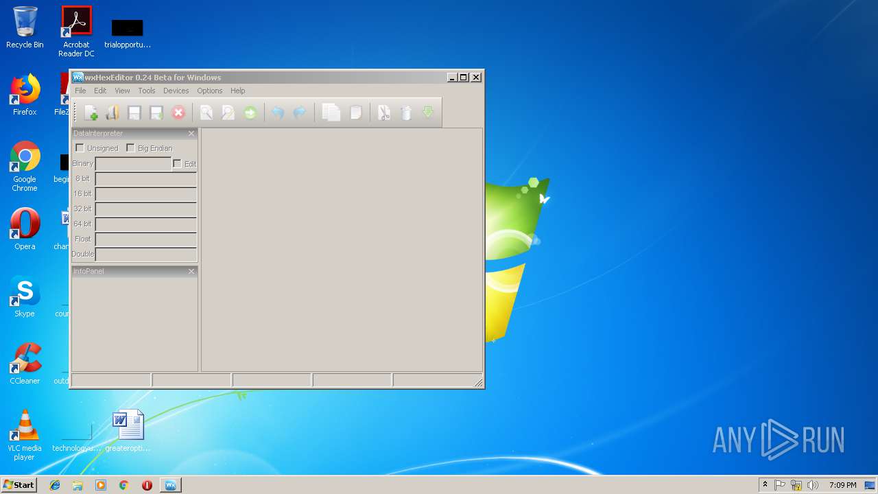Image resolution: width=878 pixels, height=494 pixels.
Task: Close the DataInterpreter panel
Action: [x=191, y=133]
